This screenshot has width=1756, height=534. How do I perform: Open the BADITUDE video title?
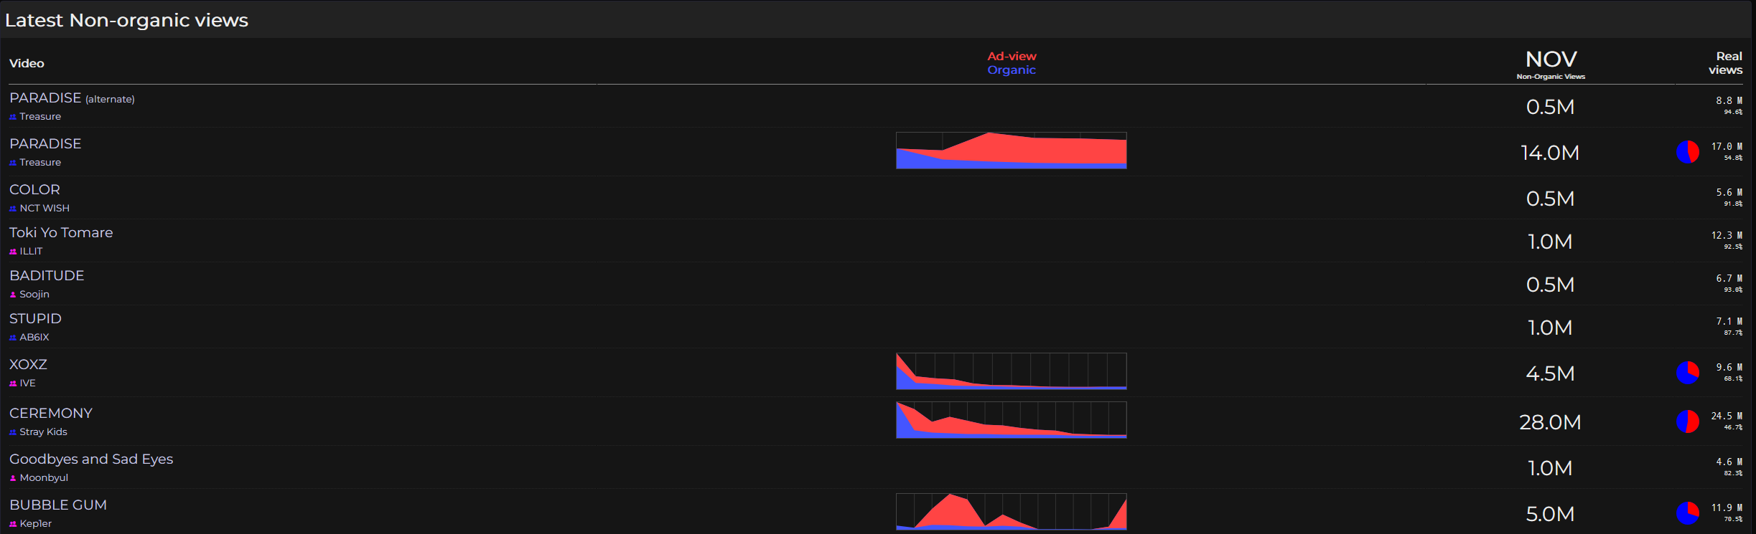[x=47, y=276]
